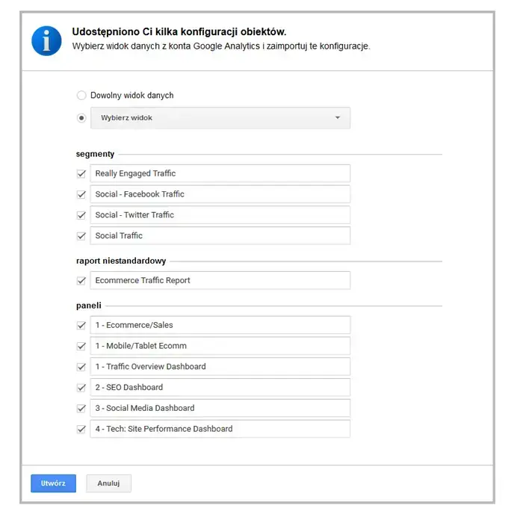The height and width of the screenshot is (514, 523).
Task: Edit the Ecommerce Traffic Report name field
Action: point(220,281)
